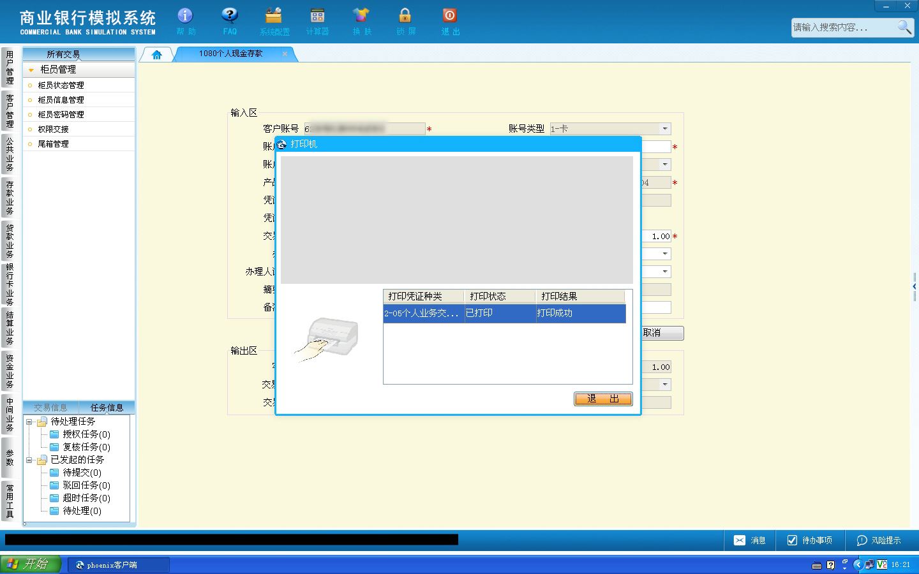Open 参数 side tab
The image size is (919, 574).
[x=10, y=458]
